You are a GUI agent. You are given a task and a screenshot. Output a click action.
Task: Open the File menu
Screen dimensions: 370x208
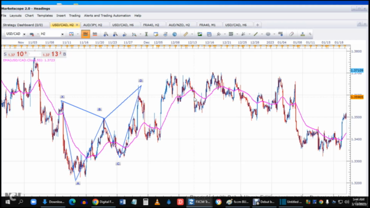tap(3, 16)
